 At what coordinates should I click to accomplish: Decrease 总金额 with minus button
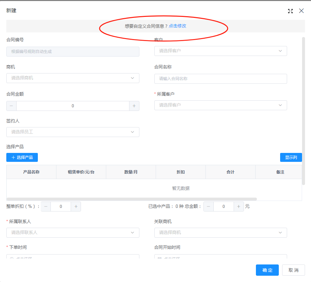[208, 207]
